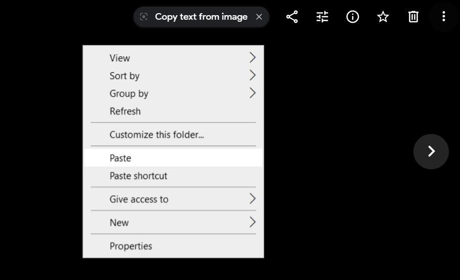
Task: Expand the View submenu arrow
Action: pos(253,58)
